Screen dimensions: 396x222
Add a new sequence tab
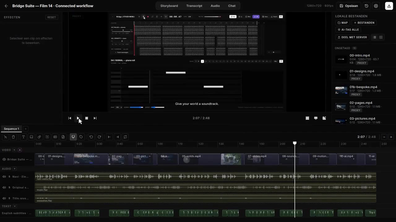point(26,129)
